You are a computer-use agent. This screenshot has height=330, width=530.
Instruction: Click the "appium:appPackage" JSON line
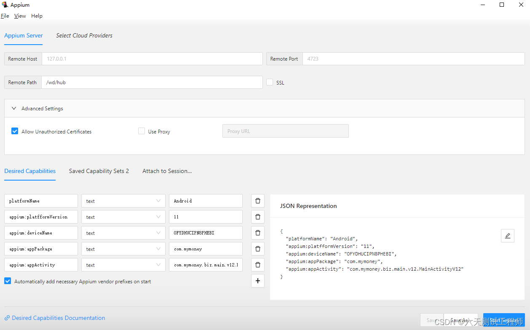pyautogui.click(x=335, y=261)
